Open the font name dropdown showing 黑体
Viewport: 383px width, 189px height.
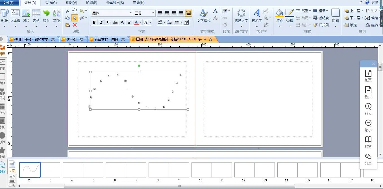[112, 13]
